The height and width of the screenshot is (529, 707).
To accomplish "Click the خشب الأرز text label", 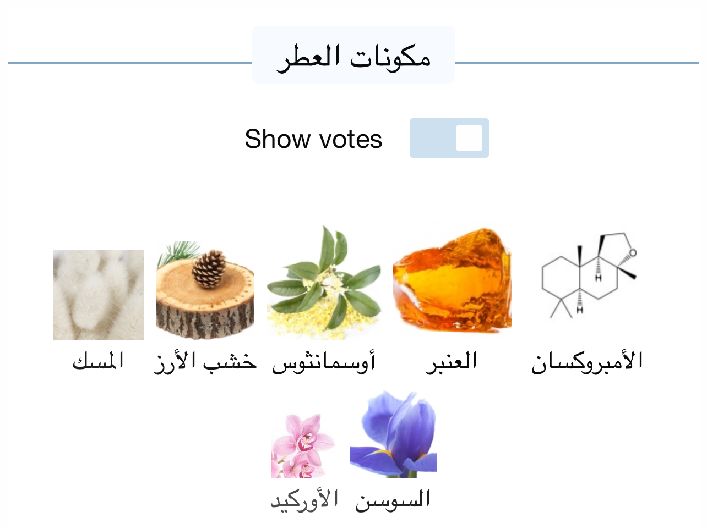I will pyautogui.click(x=205, y=361).
